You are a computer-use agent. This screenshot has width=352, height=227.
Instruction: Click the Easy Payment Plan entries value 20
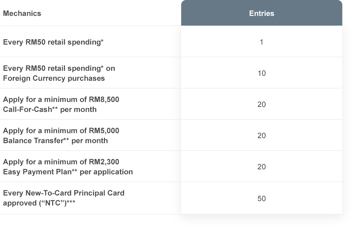261,167
